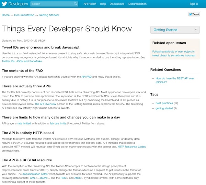Open The API Overview link

[x=45, y=104]
